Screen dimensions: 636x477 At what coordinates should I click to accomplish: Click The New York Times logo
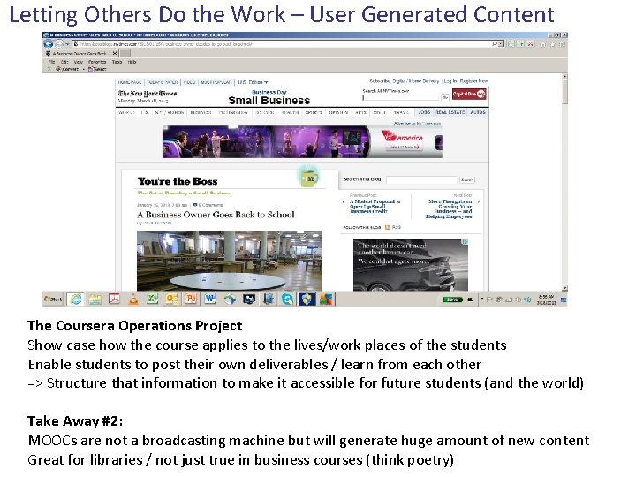[148, 94]
